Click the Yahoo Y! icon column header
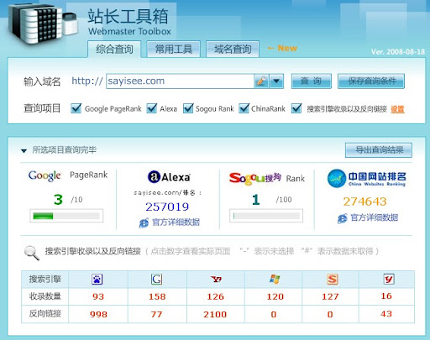 [216, 280]
